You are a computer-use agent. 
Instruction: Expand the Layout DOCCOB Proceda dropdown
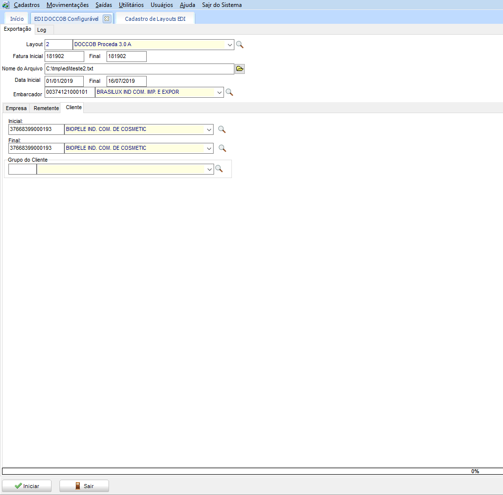229,45
